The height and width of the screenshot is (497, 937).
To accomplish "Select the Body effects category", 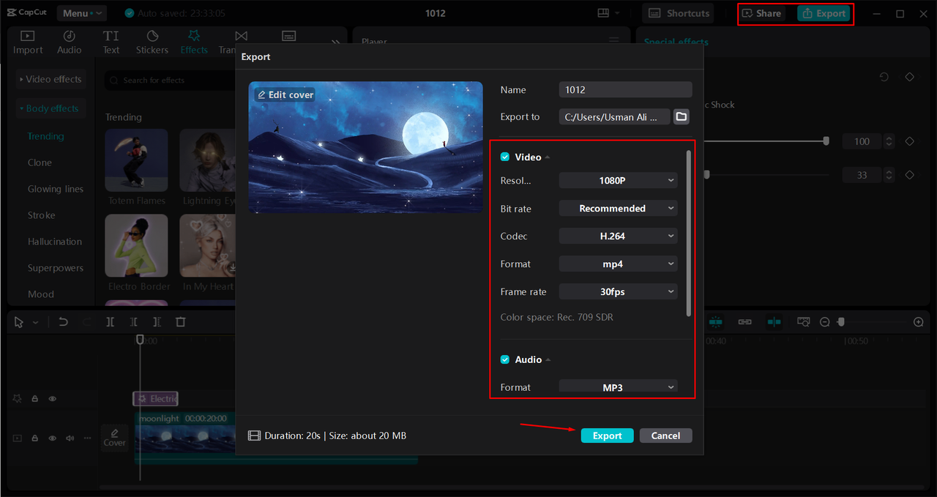I will point(51,108).
